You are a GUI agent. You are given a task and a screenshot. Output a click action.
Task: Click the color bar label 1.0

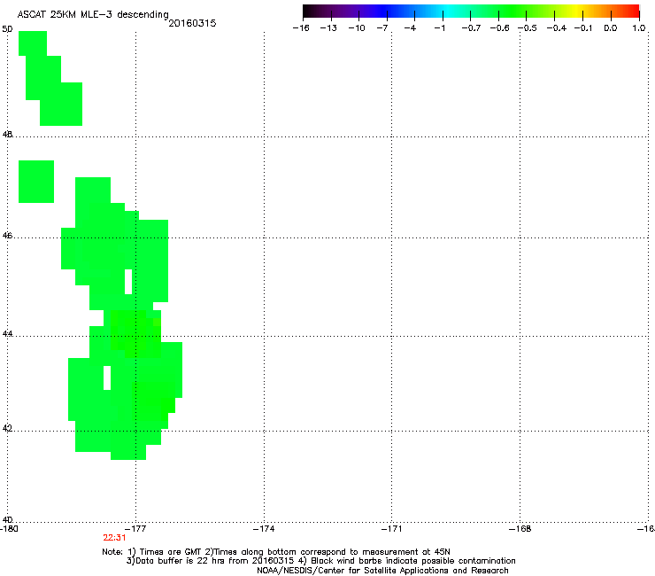(639, 28)
